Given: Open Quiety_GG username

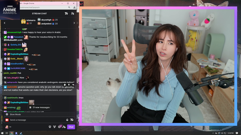Looking at the screenshot, I should [x=16, y=45].
